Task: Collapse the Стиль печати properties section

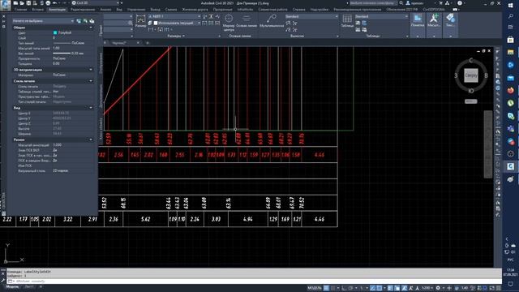Action: 91,81
